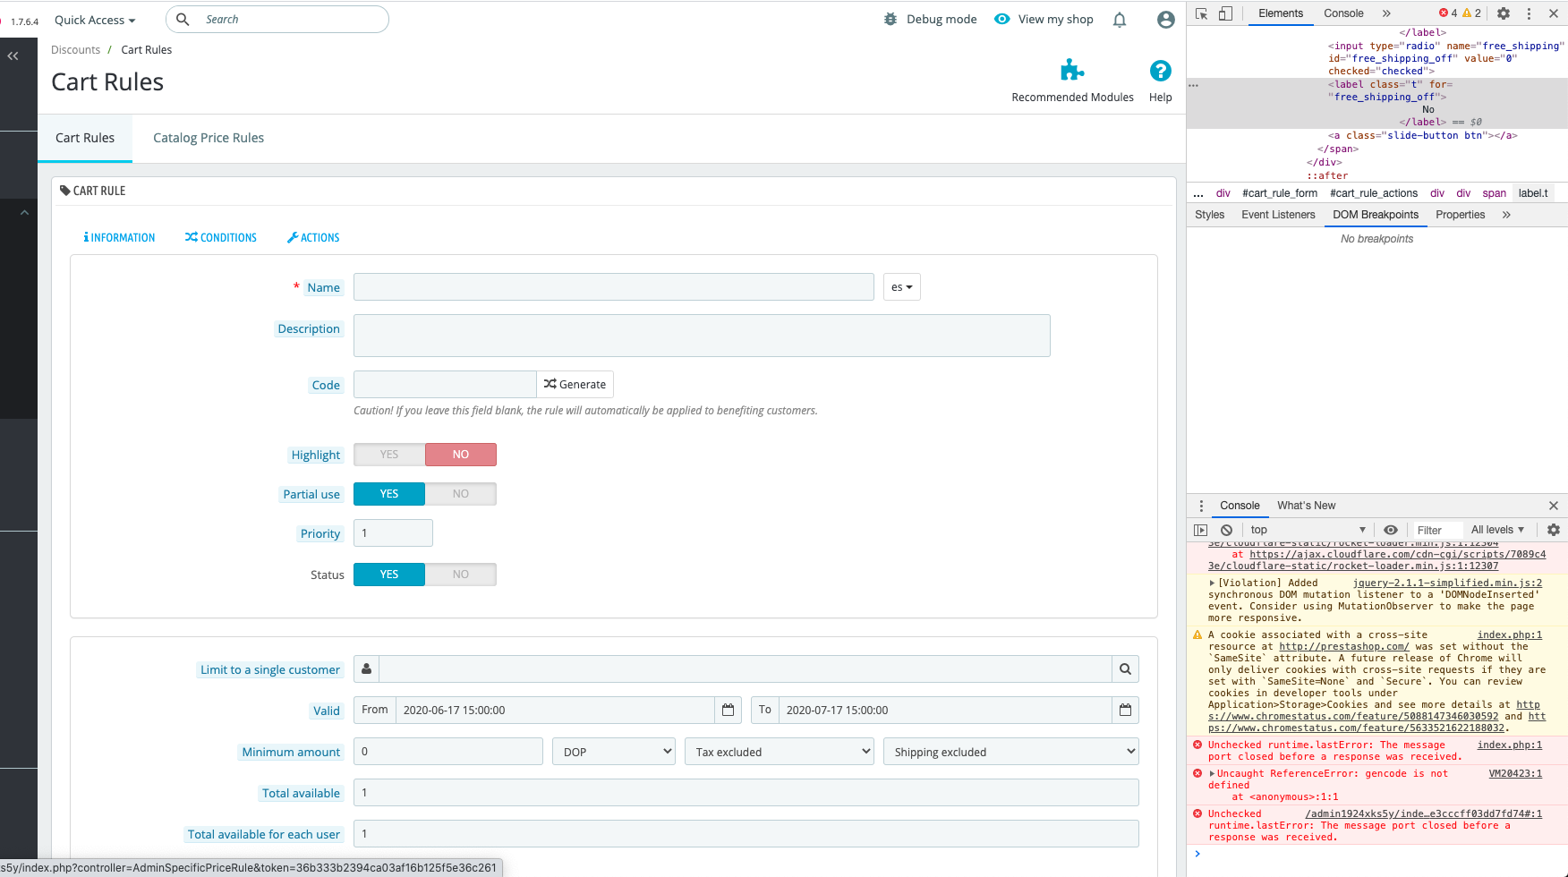Click the console live expression eye icon
This screenshot has height=877, width=1568.
(x=1391, y=530)
